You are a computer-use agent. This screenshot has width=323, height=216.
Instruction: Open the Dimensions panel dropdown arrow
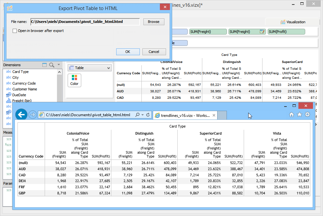[59, 65]
